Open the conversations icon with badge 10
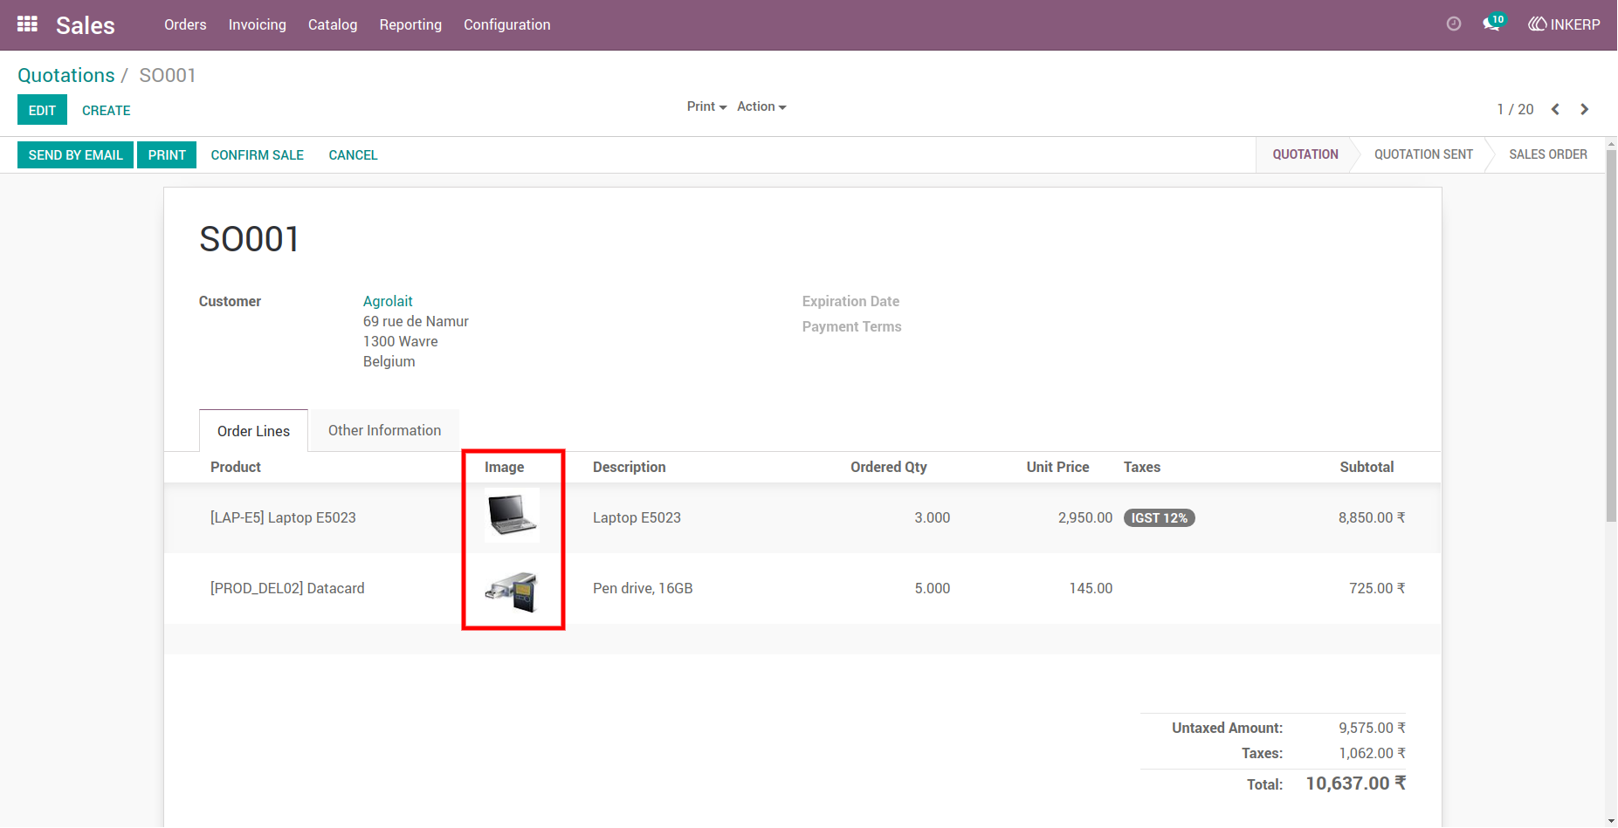This screenshot has height=828, width=1618. (1493, 24)
